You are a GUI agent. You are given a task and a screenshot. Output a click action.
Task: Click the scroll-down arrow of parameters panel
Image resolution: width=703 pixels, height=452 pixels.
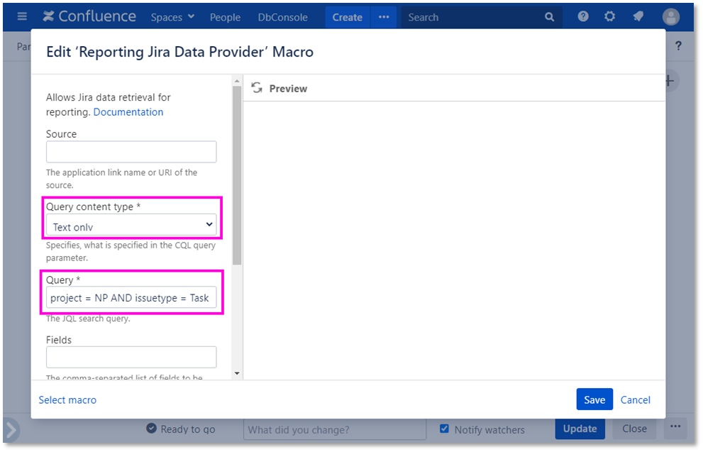237,373
